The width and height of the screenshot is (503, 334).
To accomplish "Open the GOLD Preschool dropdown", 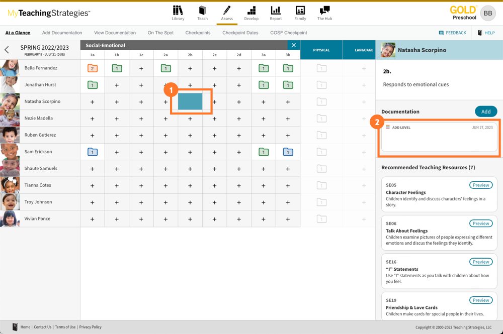I will pyautogui.click(x=463, y=13).
